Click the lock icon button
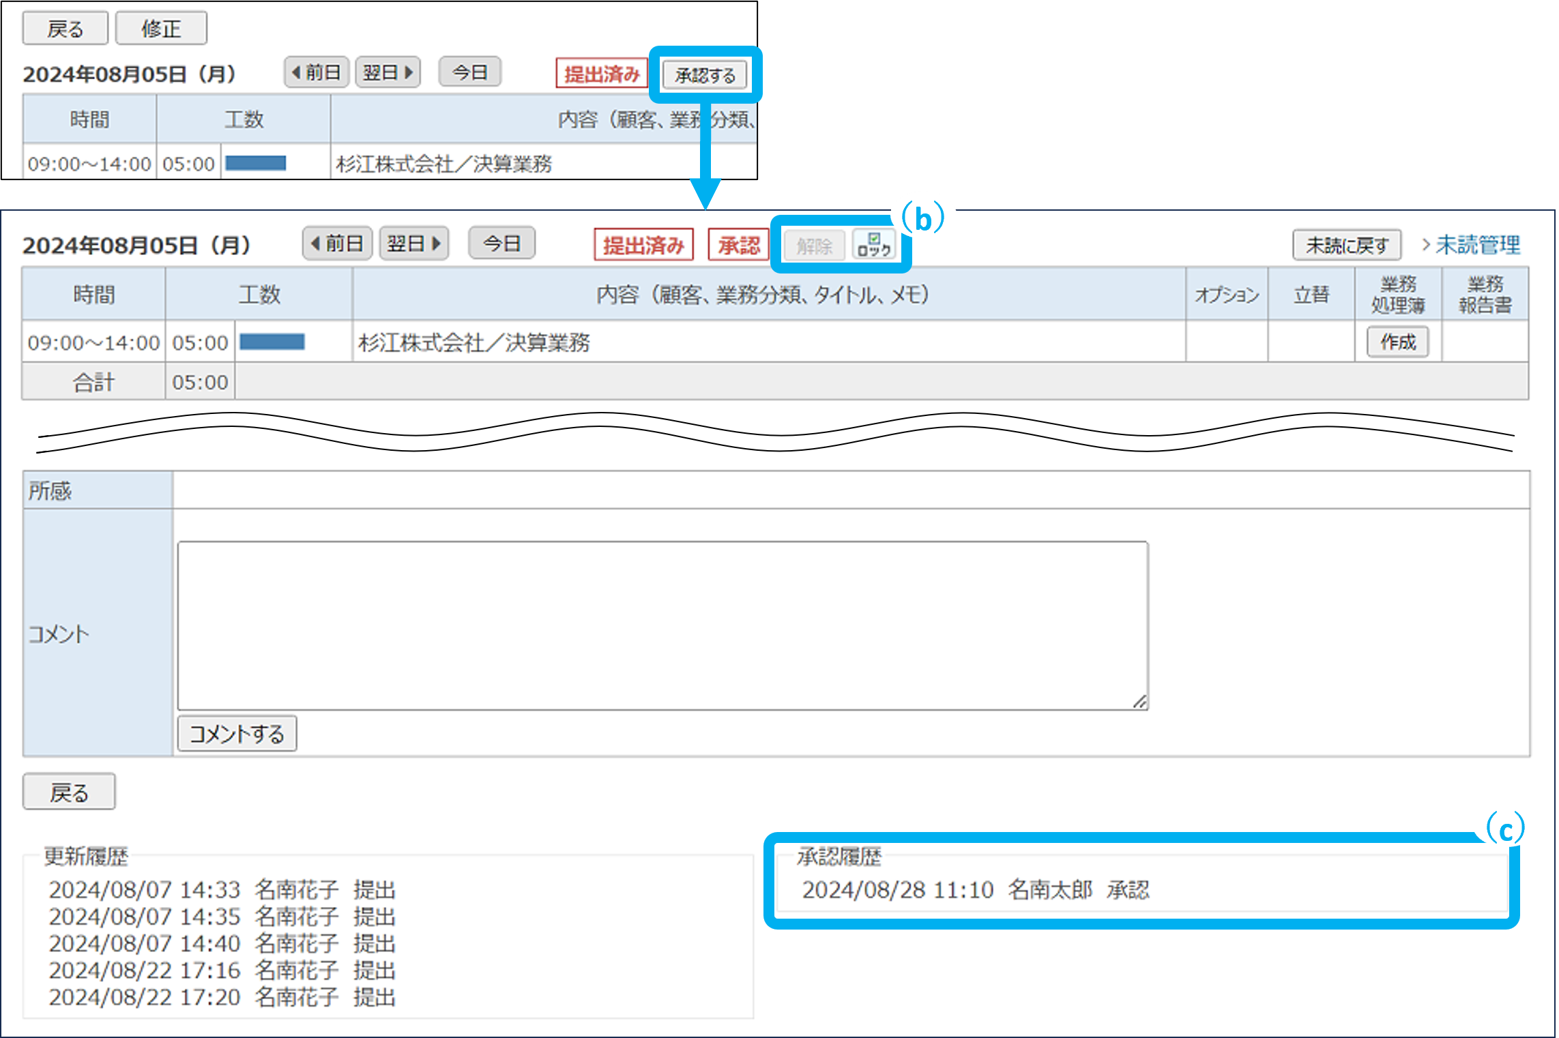The height and width of the screenshot is (1038, 1559). pyautogui.click(x=874, y=245)
